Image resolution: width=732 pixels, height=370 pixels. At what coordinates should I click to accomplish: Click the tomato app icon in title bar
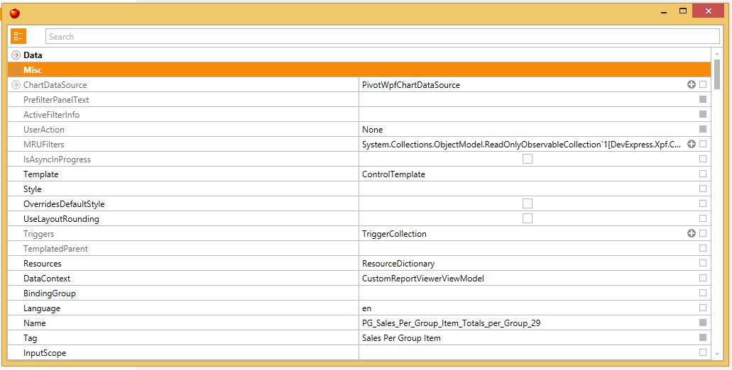tap(14, 13)
